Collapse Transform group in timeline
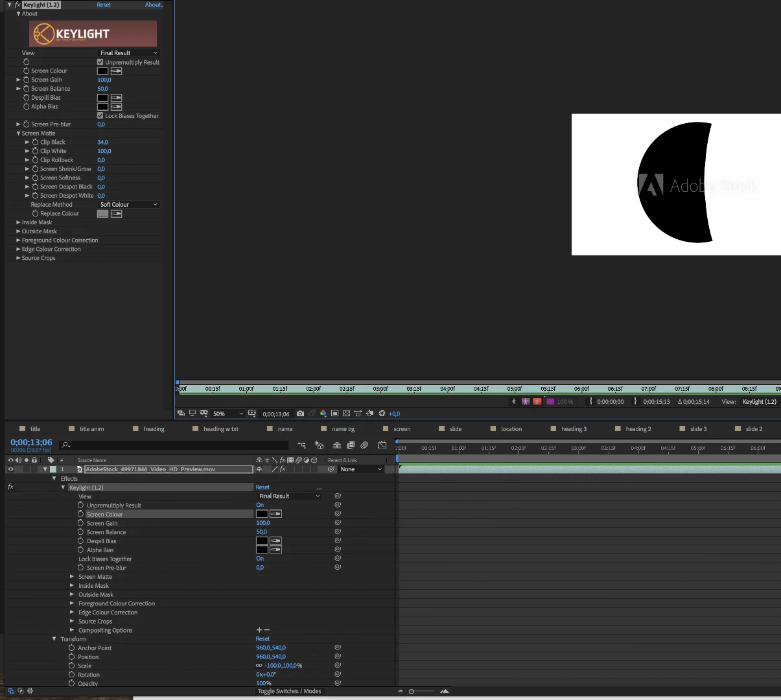Screen dimensions: 781x700 pyautogui.click(x=54, y=639)
